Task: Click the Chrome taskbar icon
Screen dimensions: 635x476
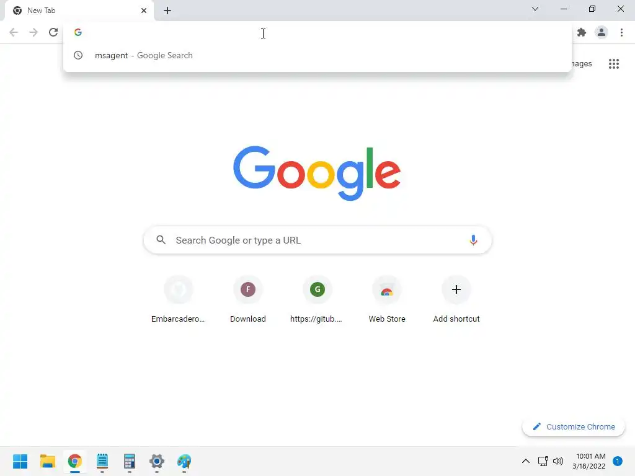Action: click(75, 461)
